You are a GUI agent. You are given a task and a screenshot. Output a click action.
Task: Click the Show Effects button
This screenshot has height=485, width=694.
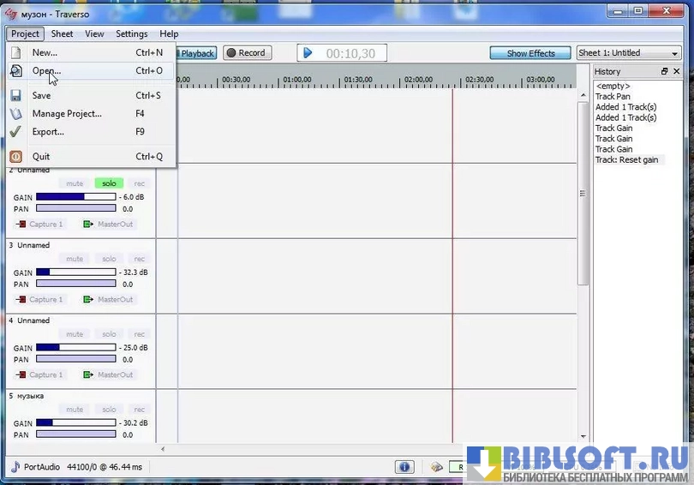530,53
